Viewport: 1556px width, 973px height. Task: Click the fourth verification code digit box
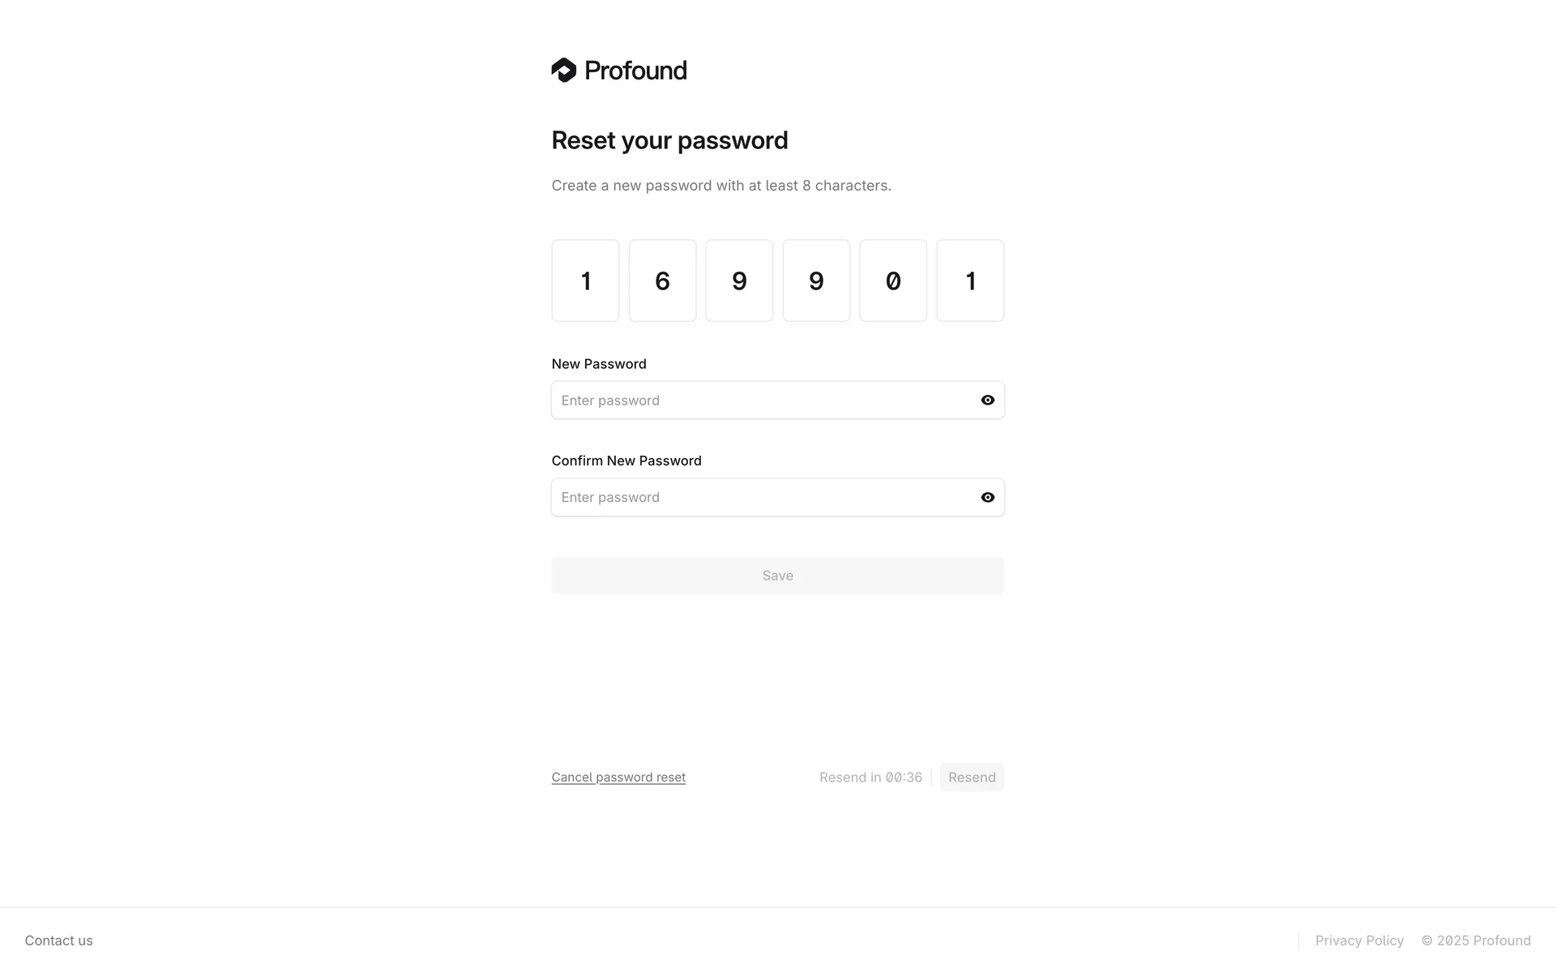coord(816,281)
